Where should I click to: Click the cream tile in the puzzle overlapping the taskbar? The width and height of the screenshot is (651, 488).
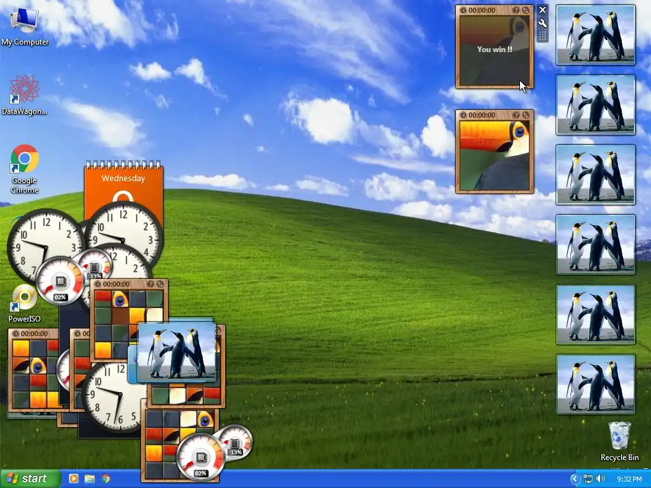pyautogui.click(x=188, y=419)
